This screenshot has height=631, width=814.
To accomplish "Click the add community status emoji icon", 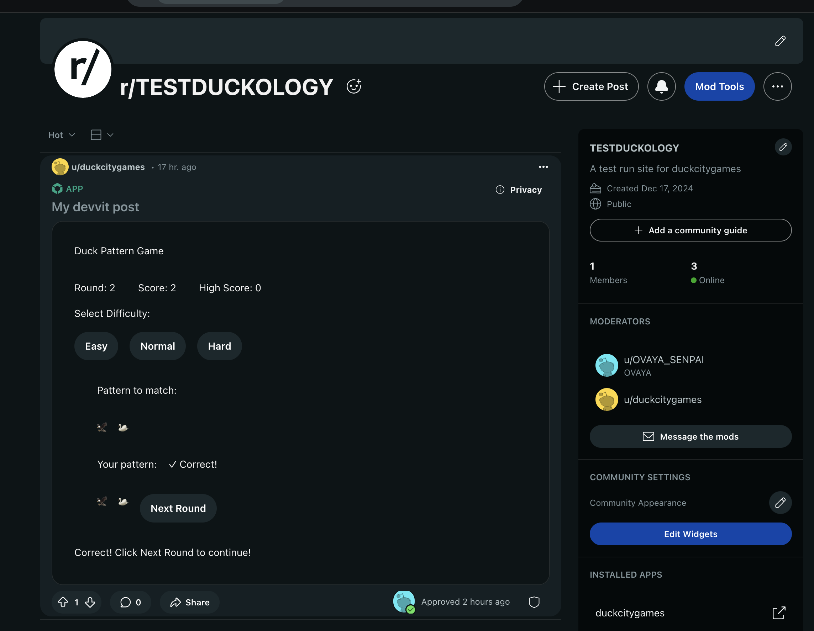I will [x=354, y=86].
